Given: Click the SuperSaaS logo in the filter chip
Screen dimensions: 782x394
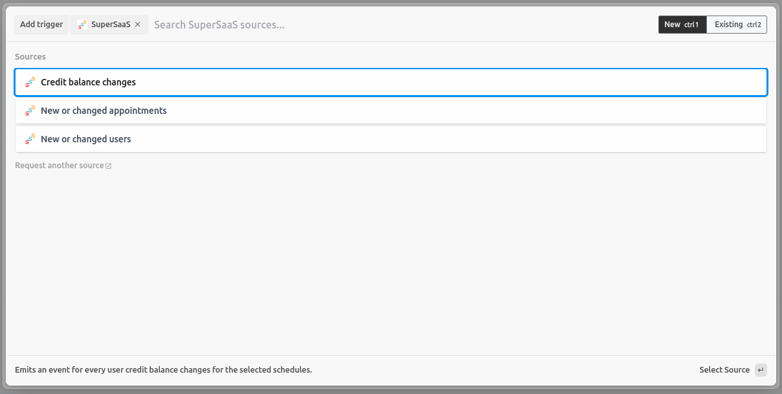Looking at the screenshot, I should tap(82, 25).
